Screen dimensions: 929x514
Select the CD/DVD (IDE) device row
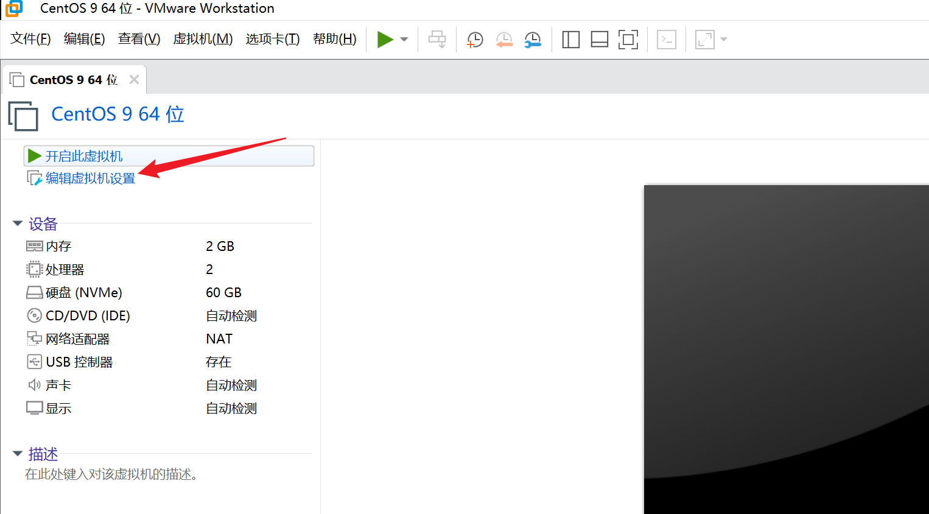pyautogui.click(x=167, y=315)
